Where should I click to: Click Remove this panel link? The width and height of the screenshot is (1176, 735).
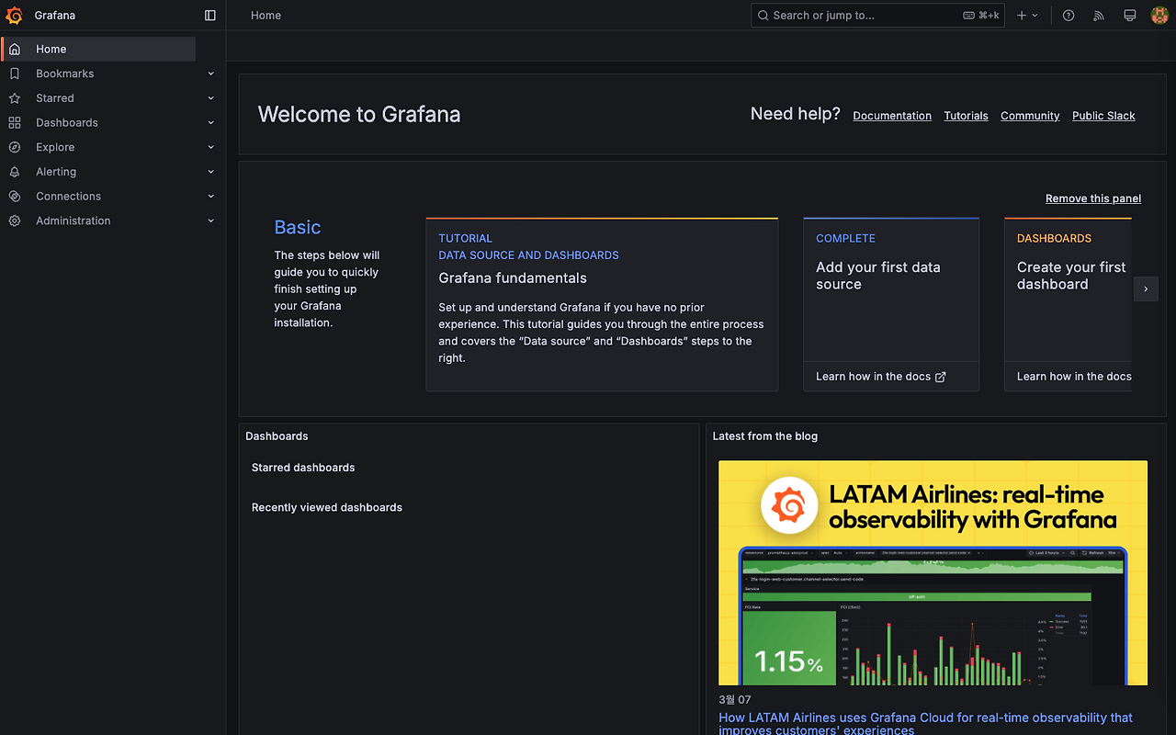(x=1093, y=198)
